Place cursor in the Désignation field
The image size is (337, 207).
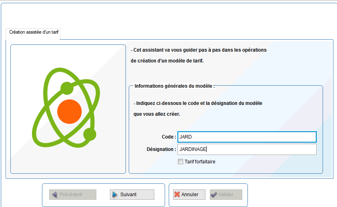[247, 149]
